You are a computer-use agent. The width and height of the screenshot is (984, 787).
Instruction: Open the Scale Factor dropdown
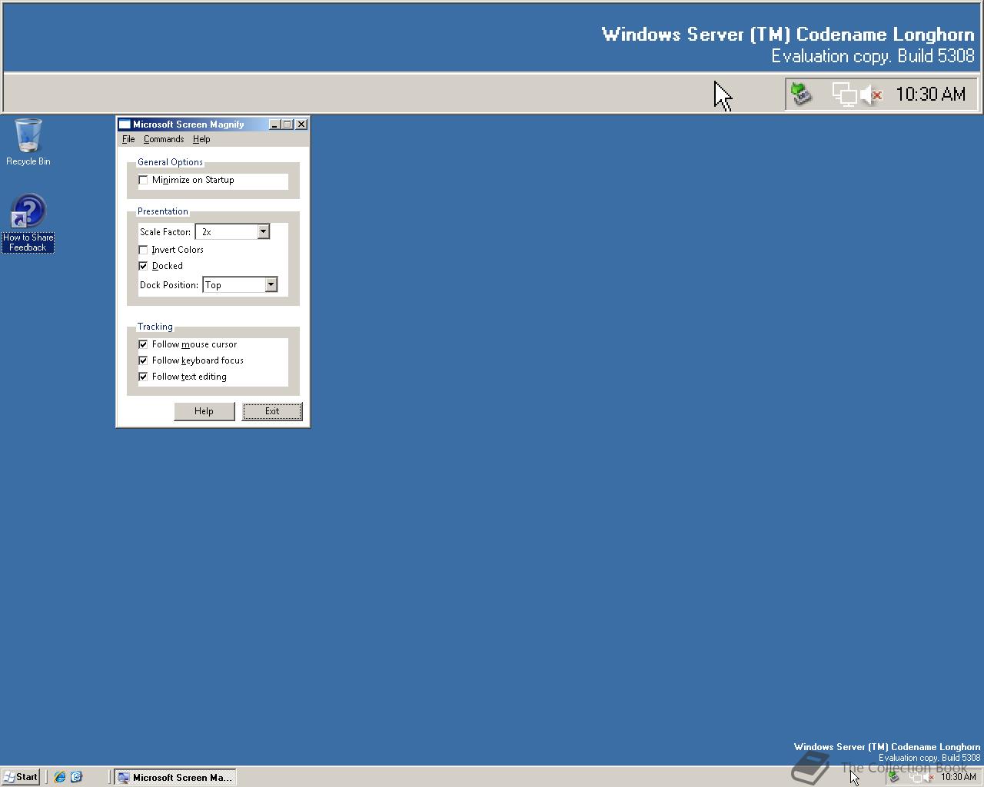[263, 231]
